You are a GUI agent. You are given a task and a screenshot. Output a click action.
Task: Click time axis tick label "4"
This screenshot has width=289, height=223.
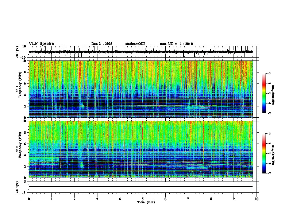point(120,199)
